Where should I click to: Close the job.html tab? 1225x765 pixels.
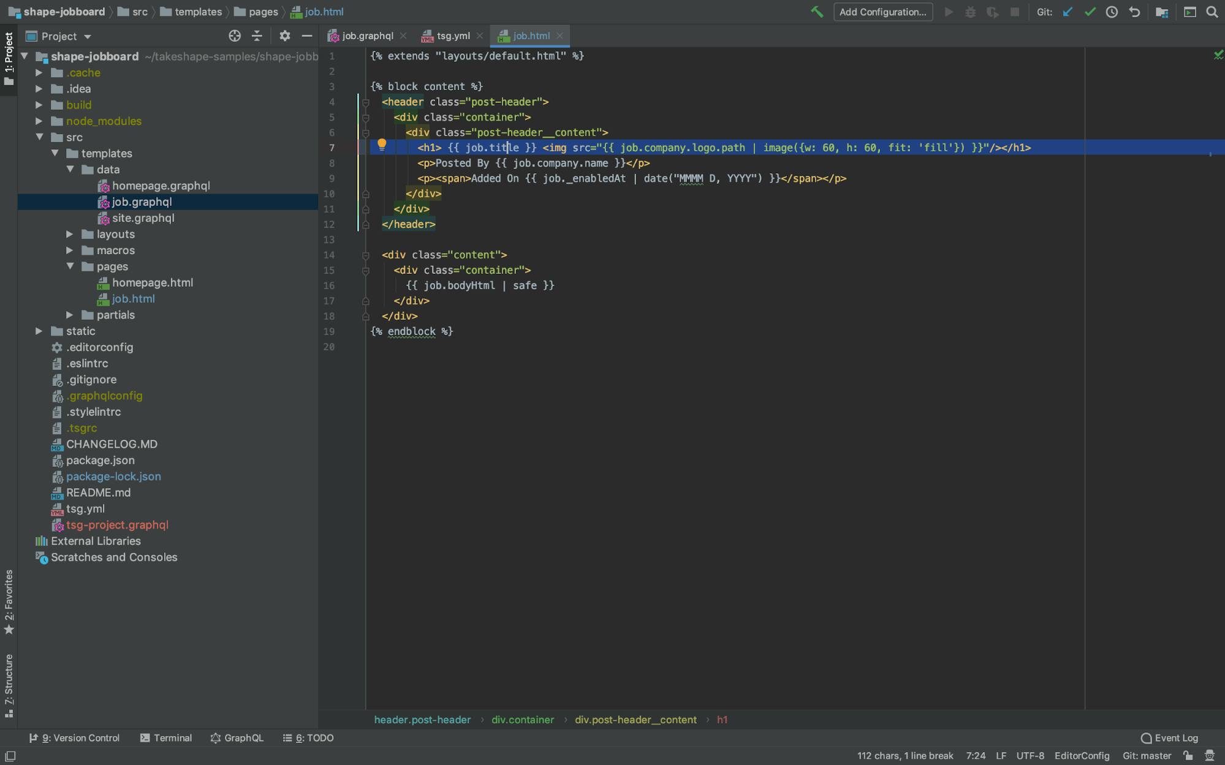(559, 36)
